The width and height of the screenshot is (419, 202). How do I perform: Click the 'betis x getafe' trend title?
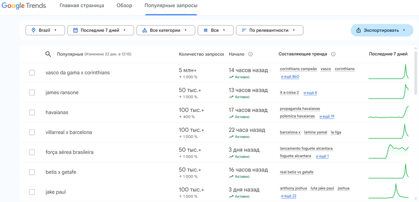point(61,172)
